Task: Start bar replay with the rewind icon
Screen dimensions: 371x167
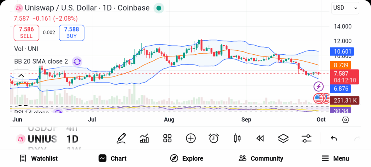Action: point(260,138)
